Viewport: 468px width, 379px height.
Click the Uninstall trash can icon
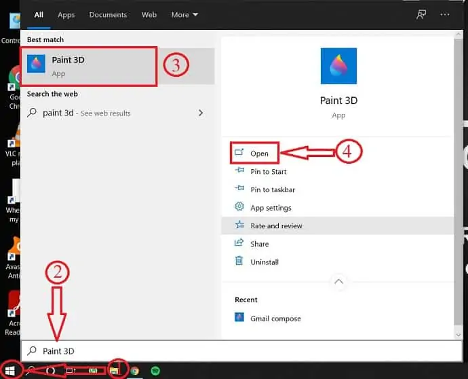point(239,261)
